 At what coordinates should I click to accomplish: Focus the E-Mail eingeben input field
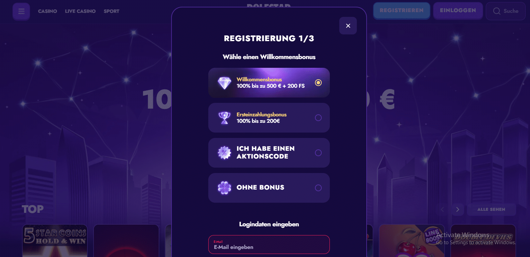pyautogui.click(x=269, y=247)
